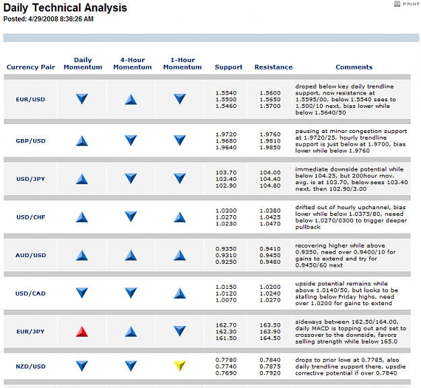Click the Posted date and time line
Viewport: 421px width, 388px height.
(x=48, y=19)
